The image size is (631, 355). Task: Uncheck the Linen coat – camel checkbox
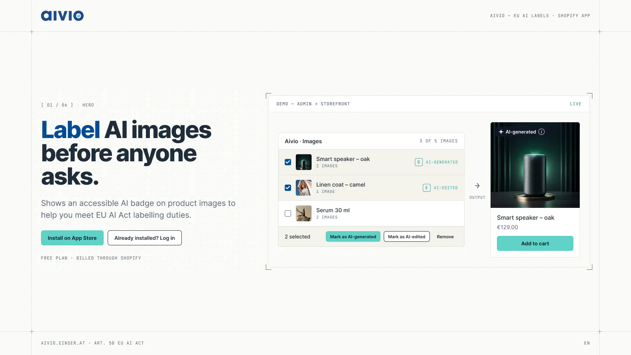click(x=288, y=188)
